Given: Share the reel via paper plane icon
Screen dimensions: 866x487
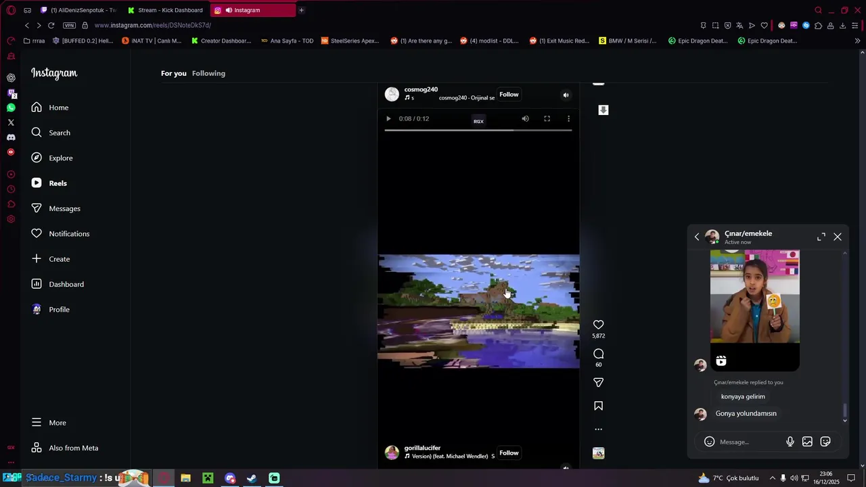Looking at the screenshot, I should 598,383.
